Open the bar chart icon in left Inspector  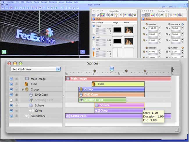tap(130, 15)
